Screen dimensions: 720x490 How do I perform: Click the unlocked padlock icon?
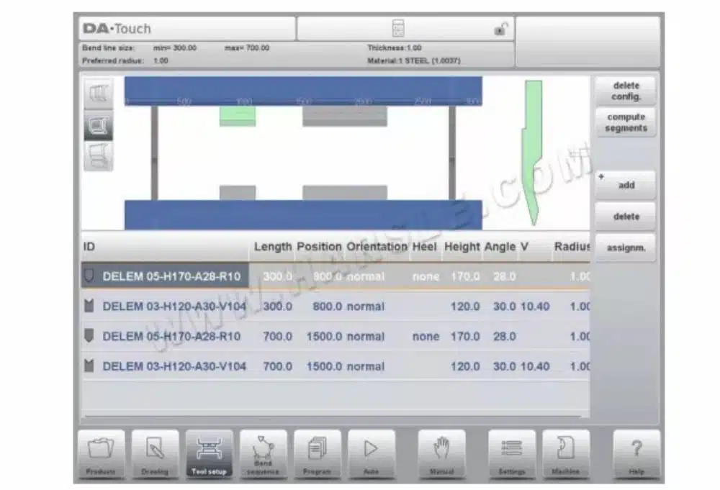(500, 30)
